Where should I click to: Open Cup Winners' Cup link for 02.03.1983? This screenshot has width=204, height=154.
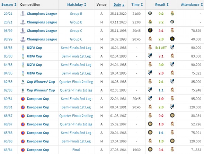point(41,90)
